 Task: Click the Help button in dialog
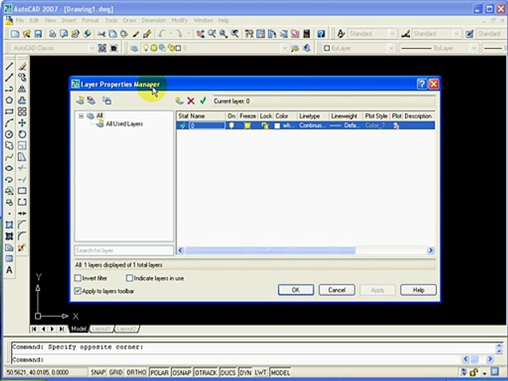pyautogui.click(x=418, y=290)
